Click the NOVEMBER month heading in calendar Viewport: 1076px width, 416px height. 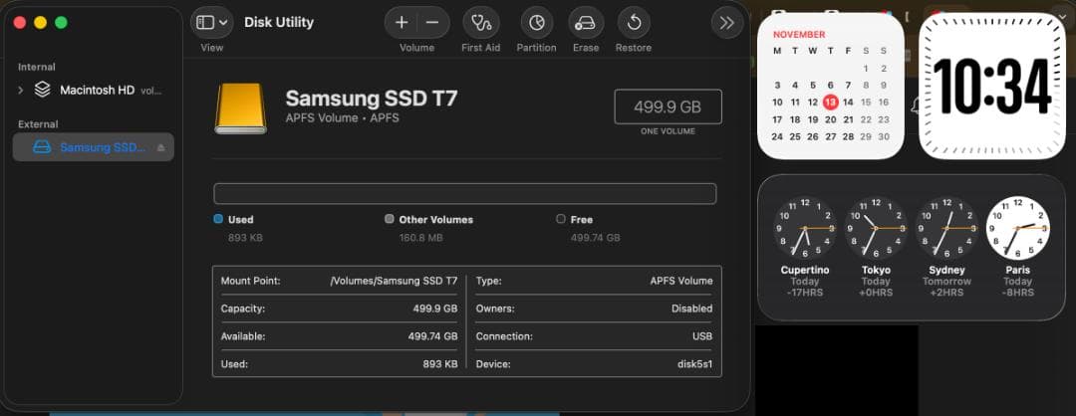click(x=799, y=34)
